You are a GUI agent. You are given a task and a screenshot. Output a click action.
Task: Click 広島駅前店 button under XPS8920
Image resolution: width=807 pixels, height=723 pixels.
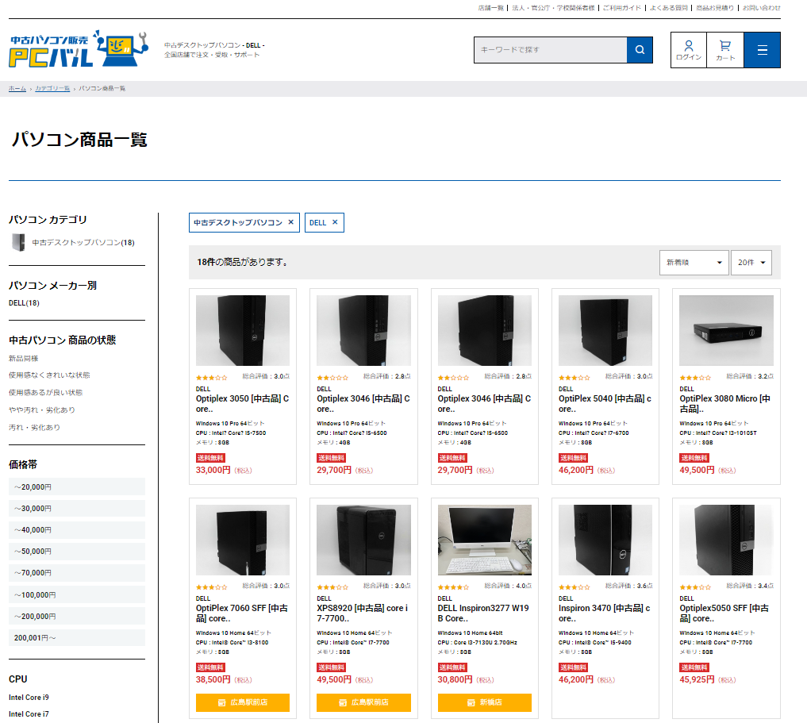pos(364,702)
